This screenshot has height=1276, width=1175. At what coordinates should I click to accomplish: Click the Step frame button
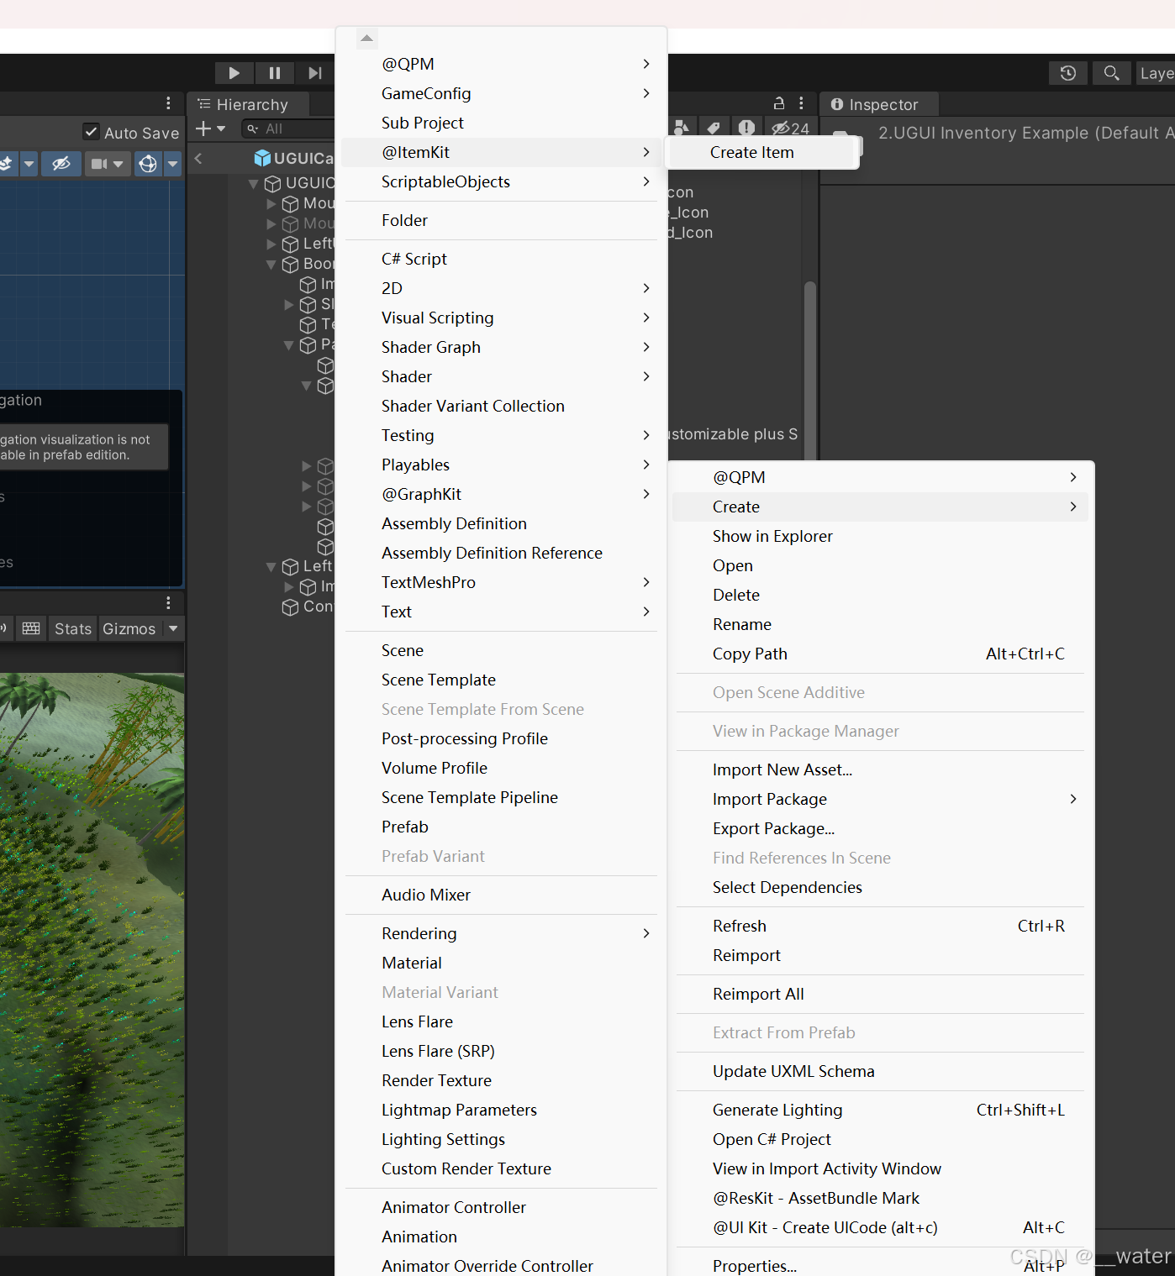coord(314,73)
